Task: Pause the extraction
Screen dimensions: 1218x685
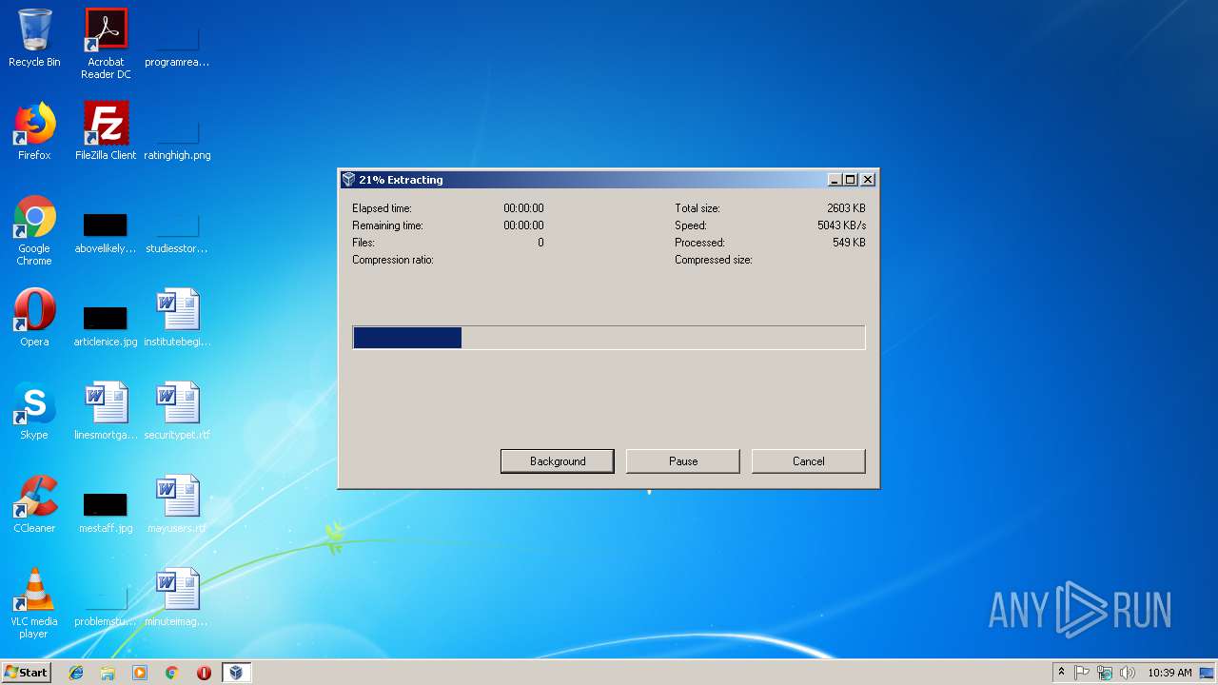Action: [x=683, y=461]
